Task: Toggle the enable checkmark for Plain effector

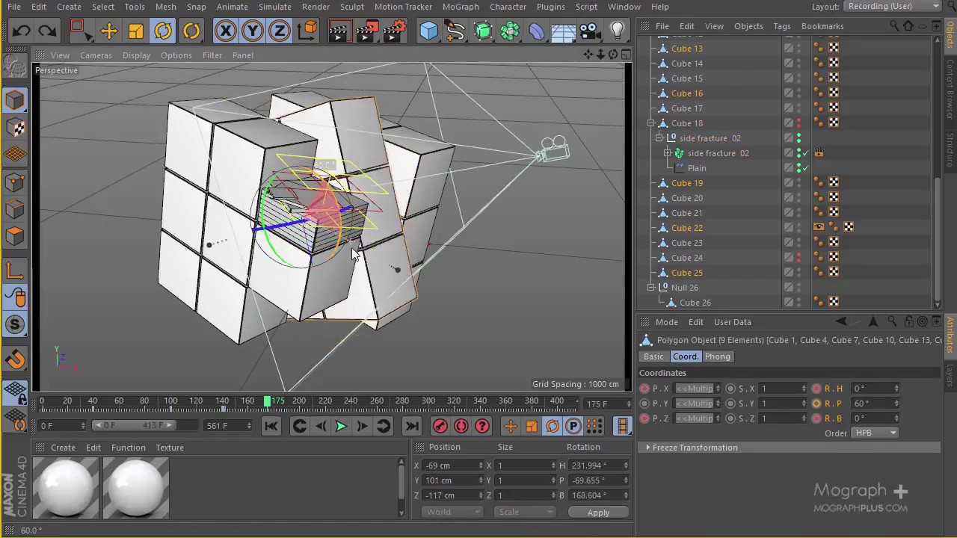Action: [x=805, y=168]
